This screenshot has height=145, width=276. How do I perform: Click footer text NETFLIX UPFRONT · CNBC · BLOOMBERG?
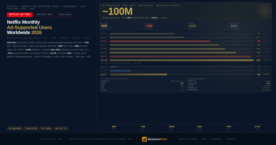click(207, 139)
